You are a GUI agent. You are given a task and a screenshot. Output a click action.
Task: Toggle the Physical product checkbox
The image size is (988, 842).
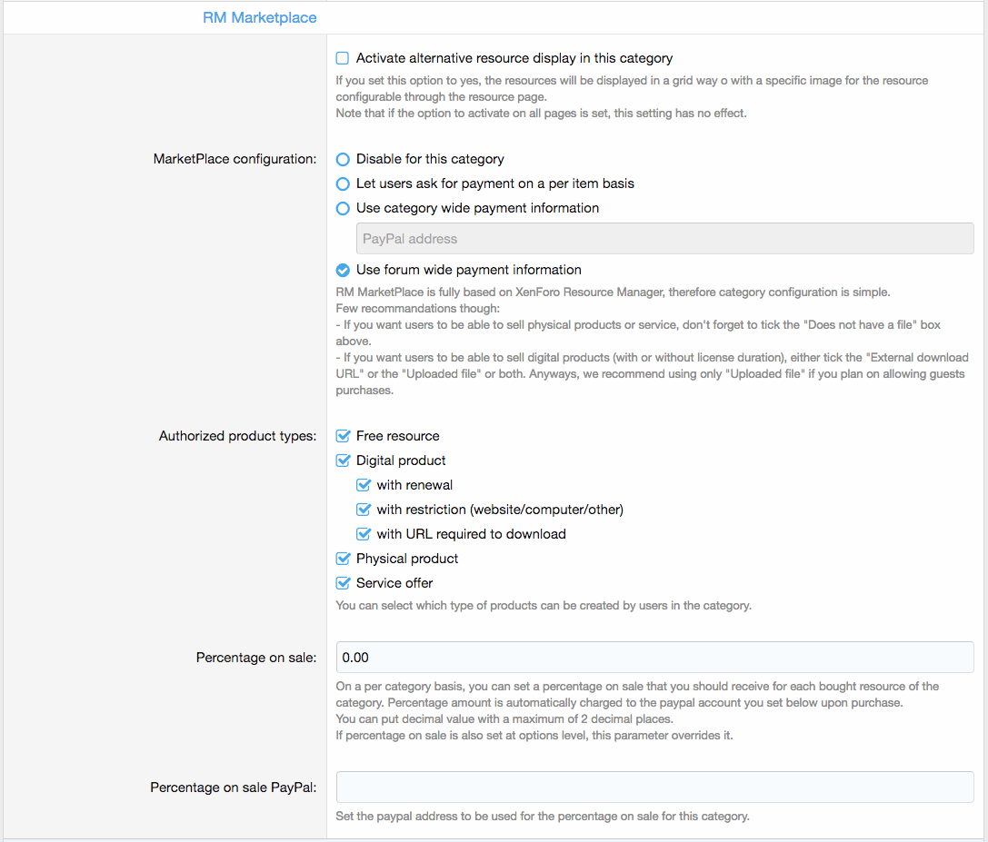(x=343, y=559)
